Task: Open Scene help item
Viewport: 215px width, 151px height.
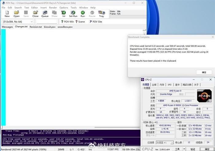Action: (x=80, y=22)
